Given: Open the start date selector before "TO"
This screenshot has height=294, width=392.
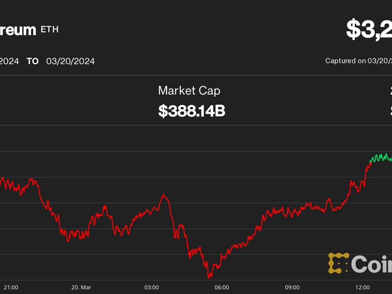Looking at the screenshot, I should (x=10, y=61).
